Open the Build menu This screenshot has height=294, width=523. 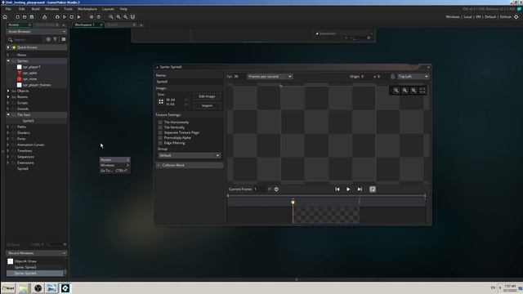coord(36,9)
